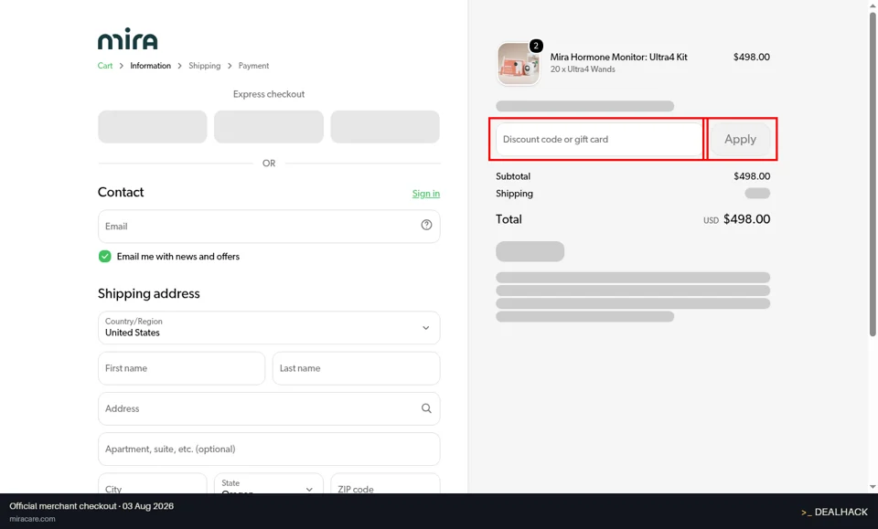
Task: Click the Subtotal label
Action: [513, 176]
